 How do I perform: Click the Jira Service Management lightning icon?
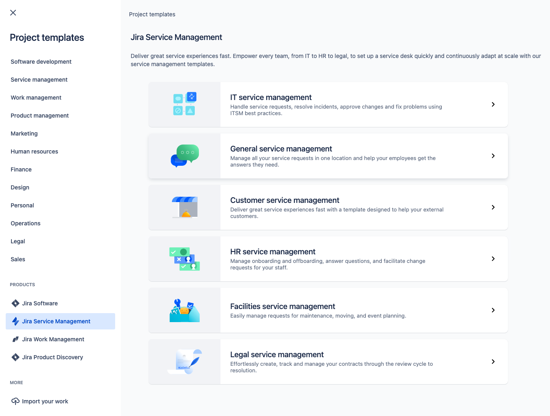click(x=15, y=321)
